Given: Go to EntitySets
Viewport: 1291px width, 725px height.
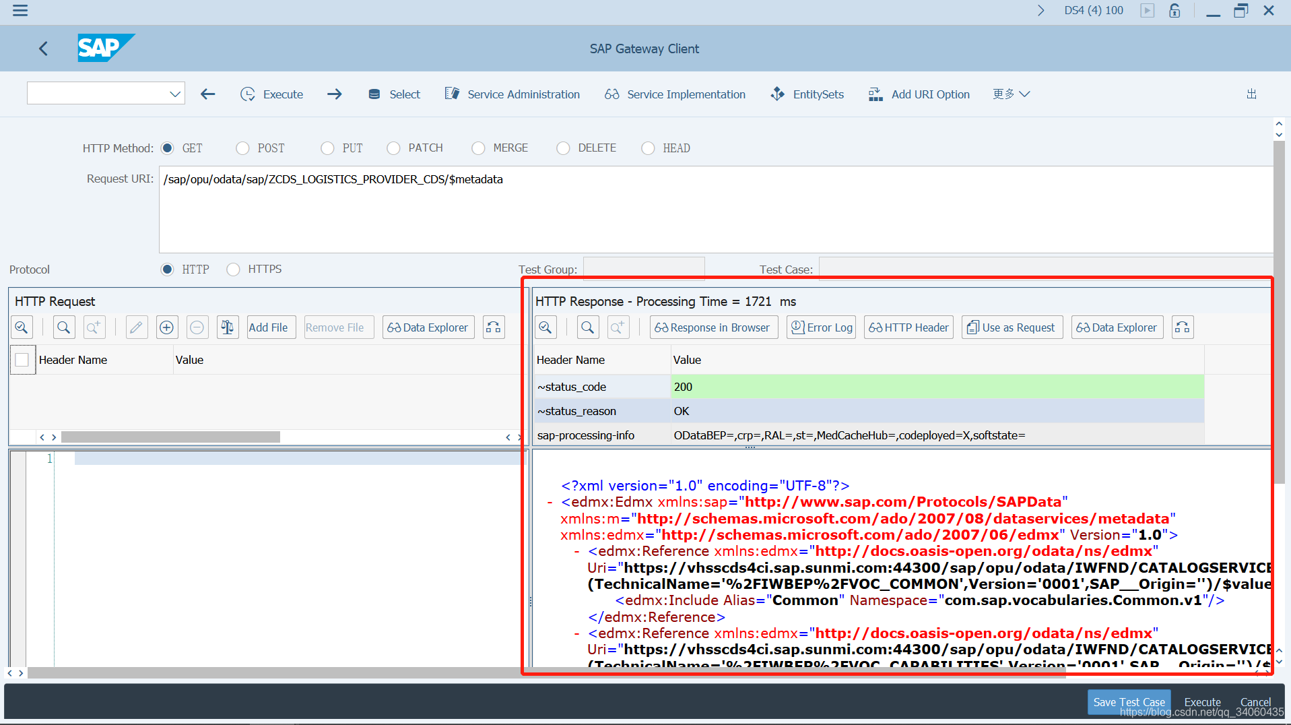Looking at the screenshot, I should (x=807, y=94).
